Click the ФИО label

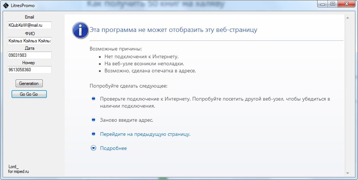[30, 34]
